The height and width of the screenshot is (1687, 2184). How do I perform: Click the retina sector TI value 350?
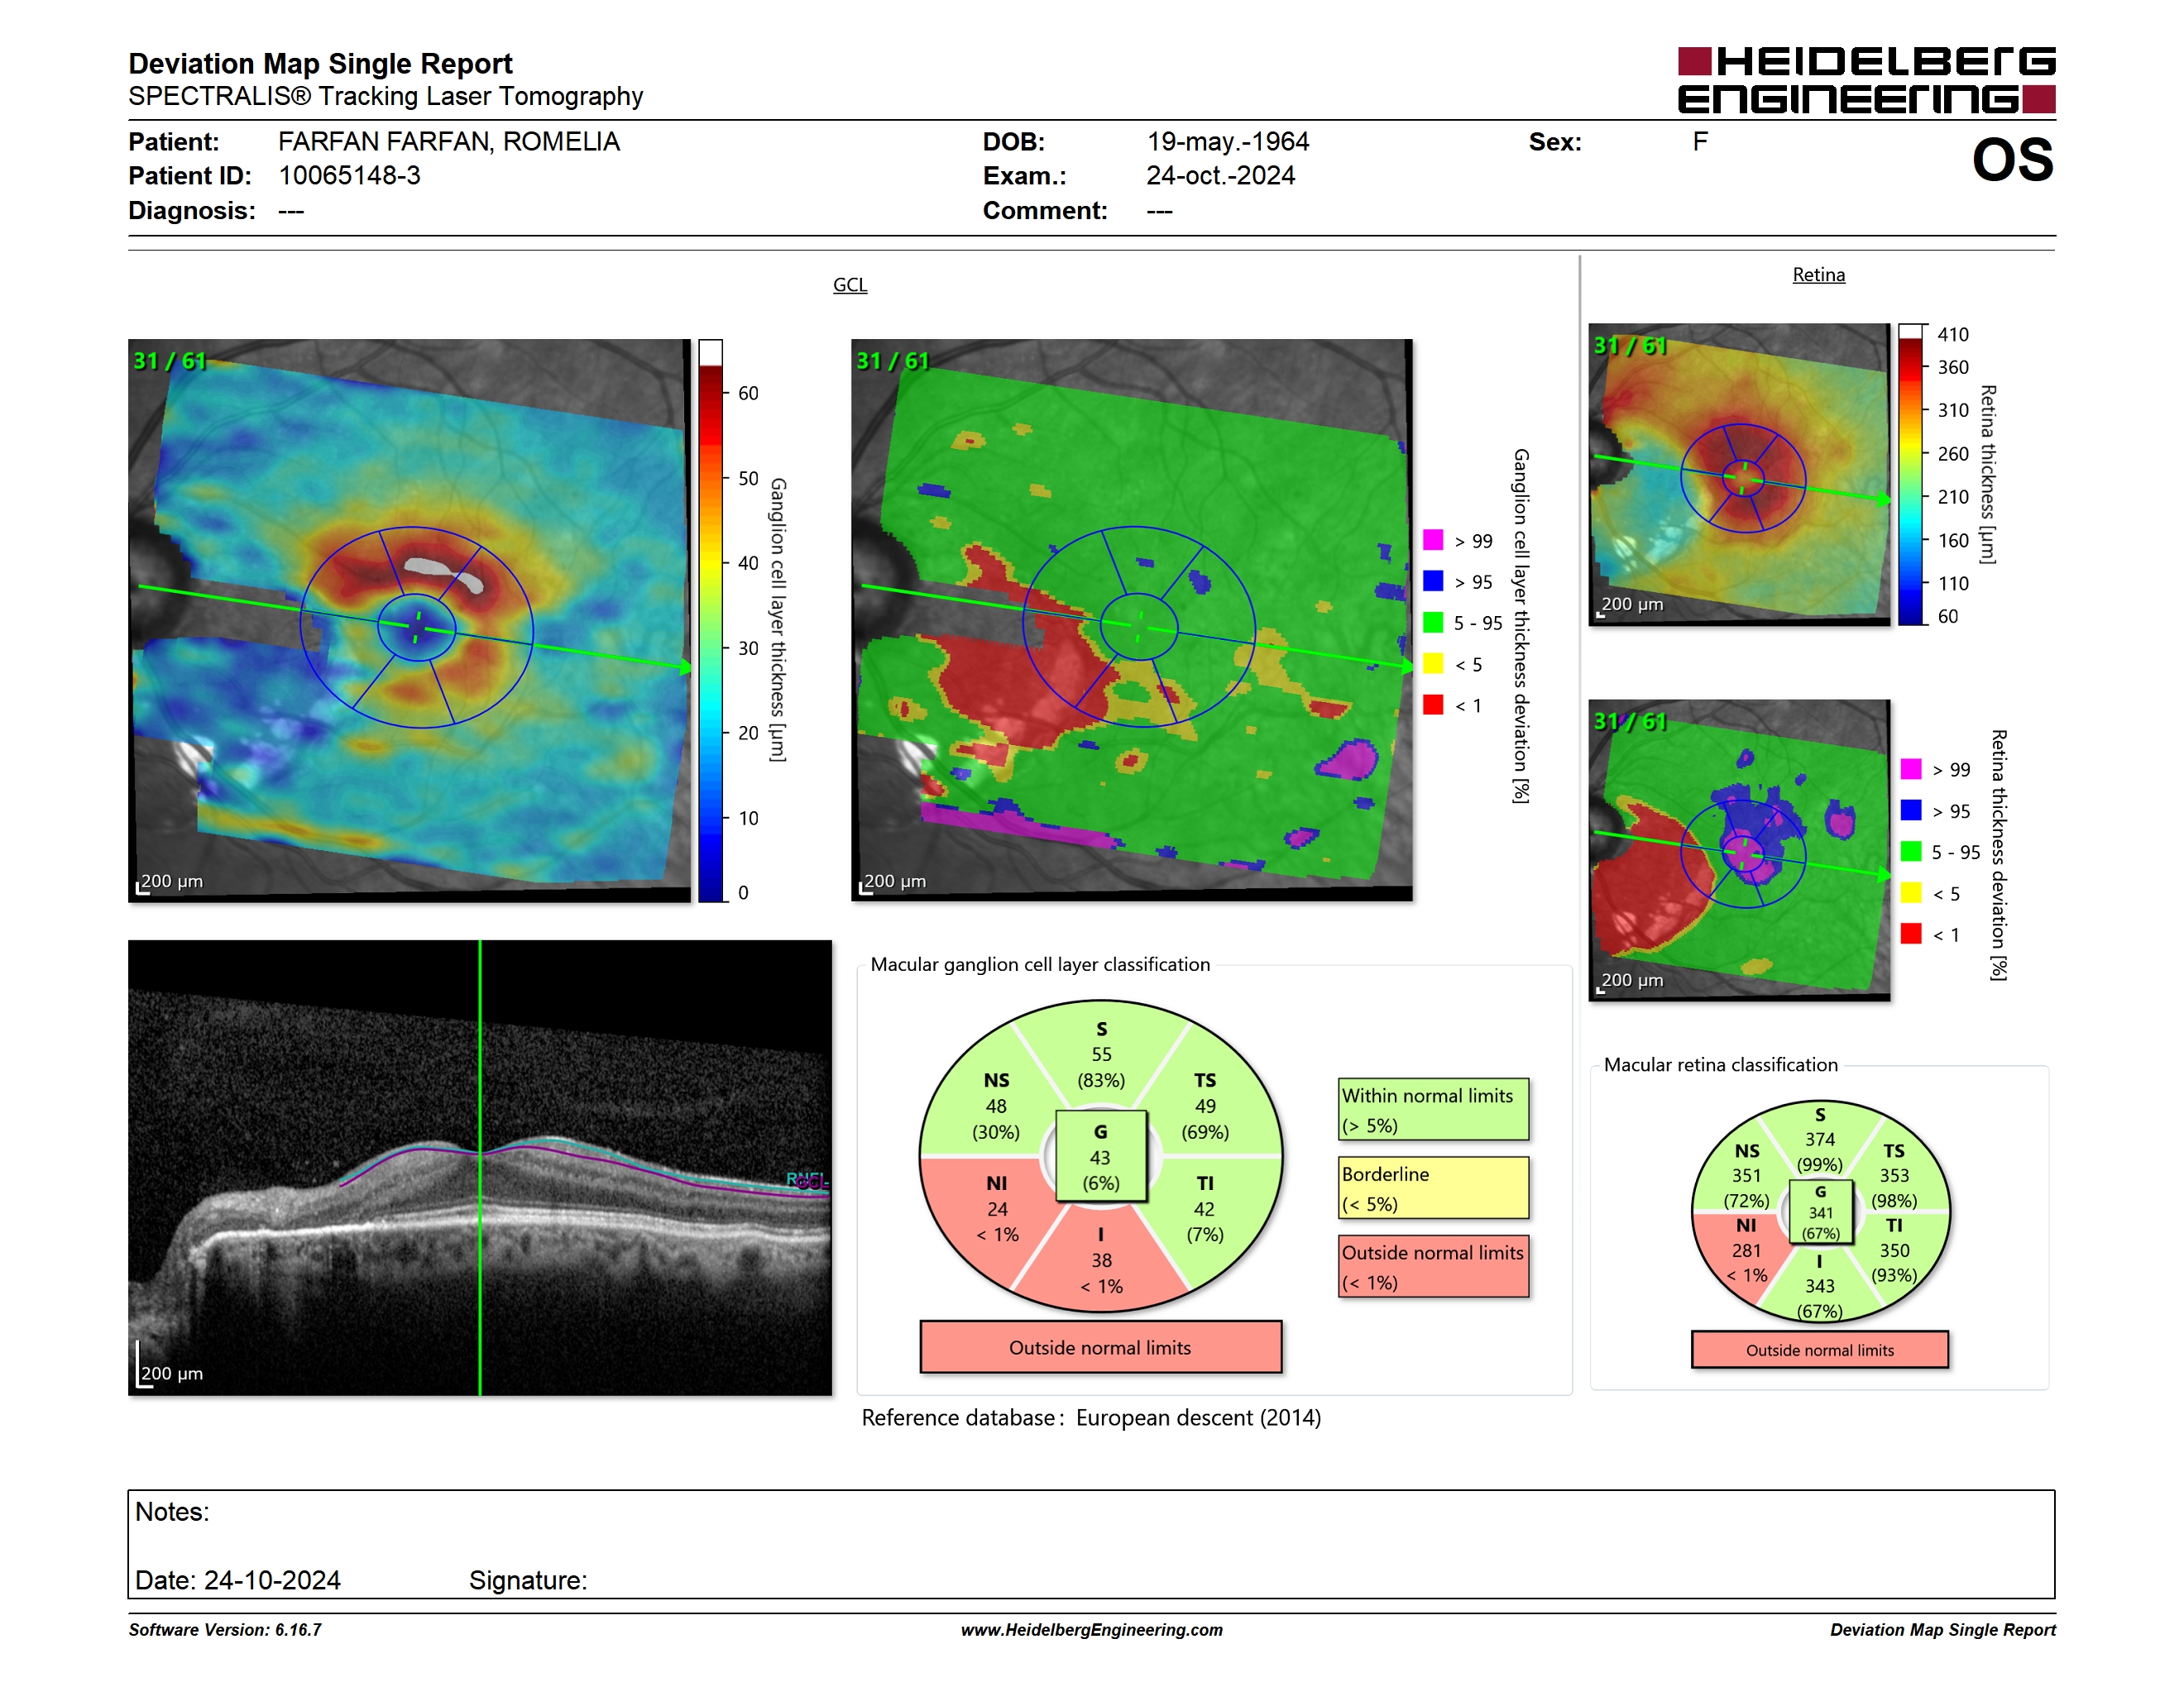1894,1250
